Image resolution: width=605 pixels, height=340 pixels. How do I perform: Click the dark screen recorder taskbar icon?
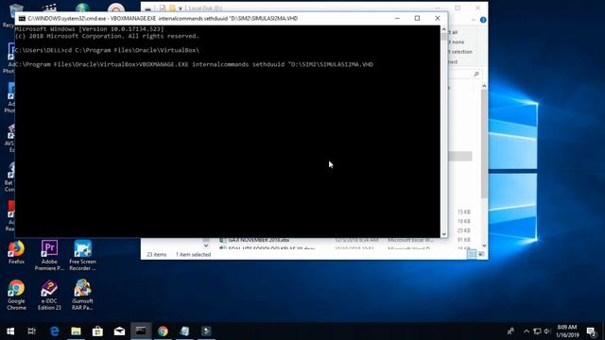(x=206, y=331)
